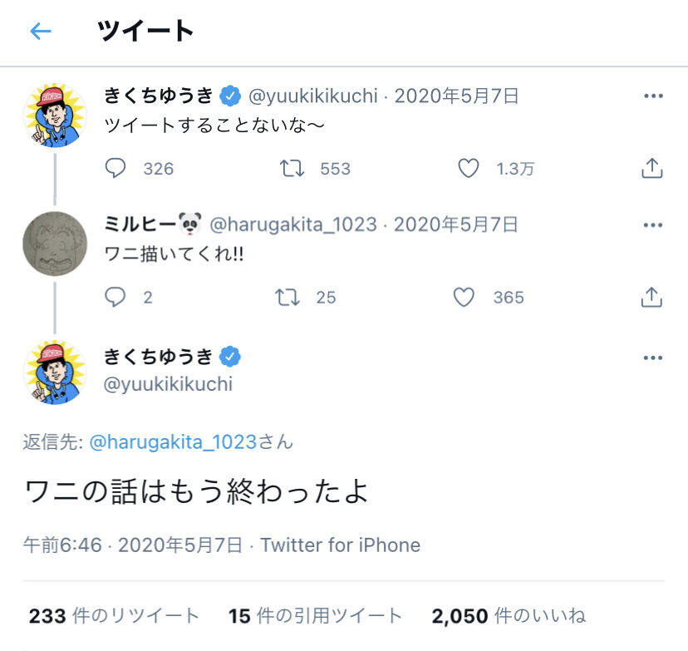Open the Twitter for iPhone source link
Viewport: 688px width, 651px height.
[x=340, y=545]
